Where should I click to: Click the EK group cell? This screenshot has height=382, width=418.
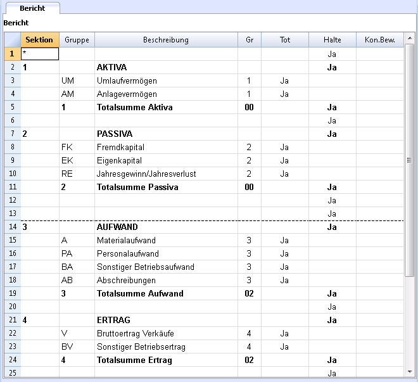(77, 160)
